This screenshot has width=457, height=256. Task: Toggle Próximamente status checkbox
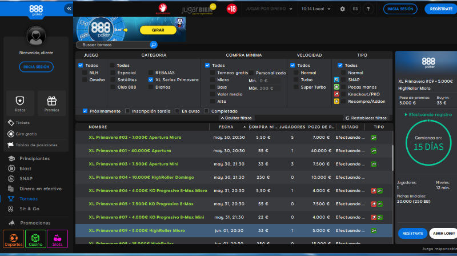click(x=85, y=111)
